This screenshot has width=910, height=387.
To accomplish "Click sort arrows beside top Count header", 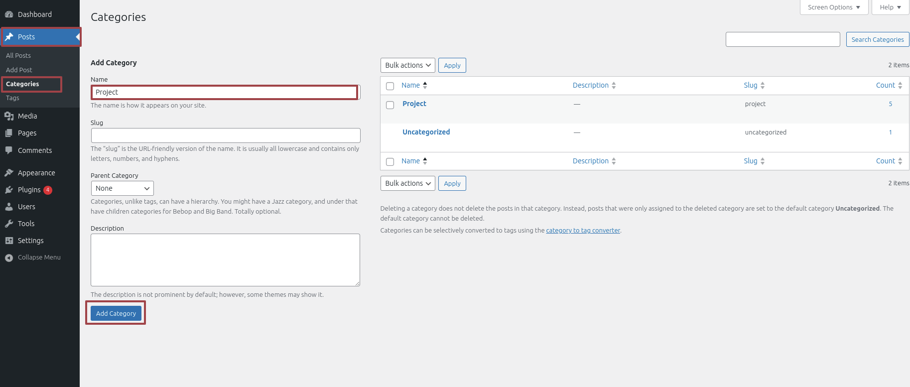I will pos(900,85).
